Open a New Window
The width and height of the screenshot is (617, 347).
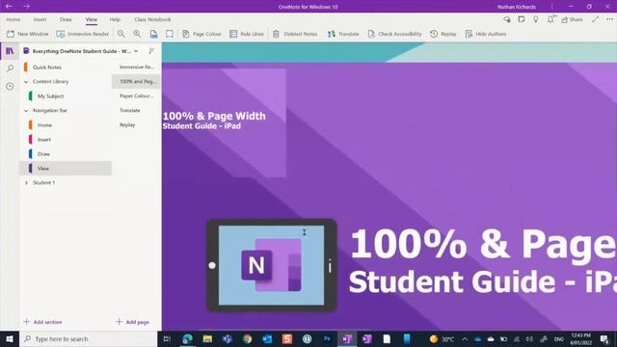[x=28, y=34]
